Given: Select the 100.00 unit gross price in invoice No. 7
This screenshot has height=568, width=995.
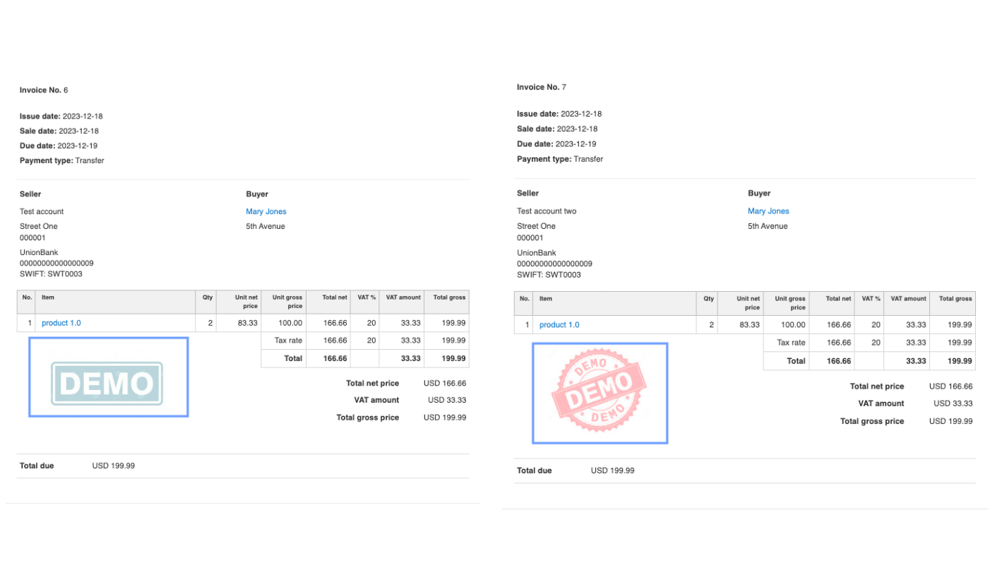Looking at the screenshot, I should [x=793, y=325].
